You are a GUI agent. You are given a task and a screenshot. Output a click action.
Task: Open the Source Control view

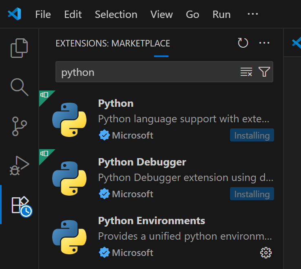click(x=19, y=126)
